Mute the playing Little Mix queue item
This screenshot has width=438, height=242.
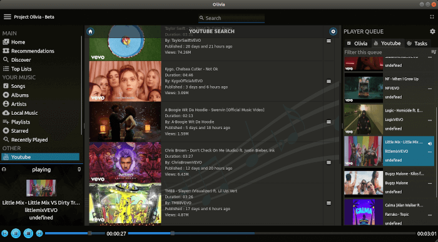coord(430,143)
